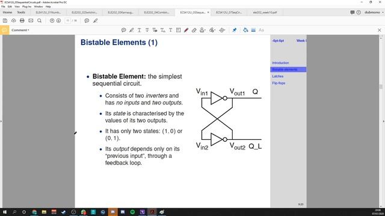This screenshot has width=385, height=216.
Task: Open the Edit menu
Action: point(10,7)
